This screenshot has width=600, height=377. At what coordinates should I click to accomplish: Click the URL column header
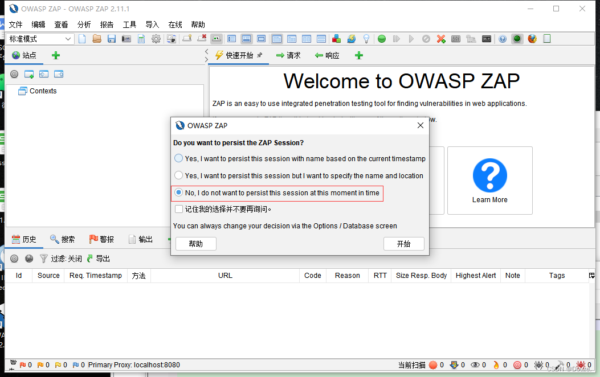click(225, 275)
